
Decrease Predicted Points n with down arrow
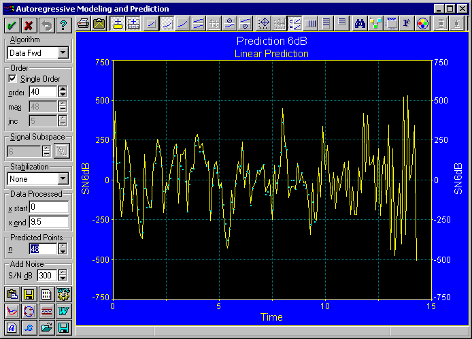tap(63, 252)
